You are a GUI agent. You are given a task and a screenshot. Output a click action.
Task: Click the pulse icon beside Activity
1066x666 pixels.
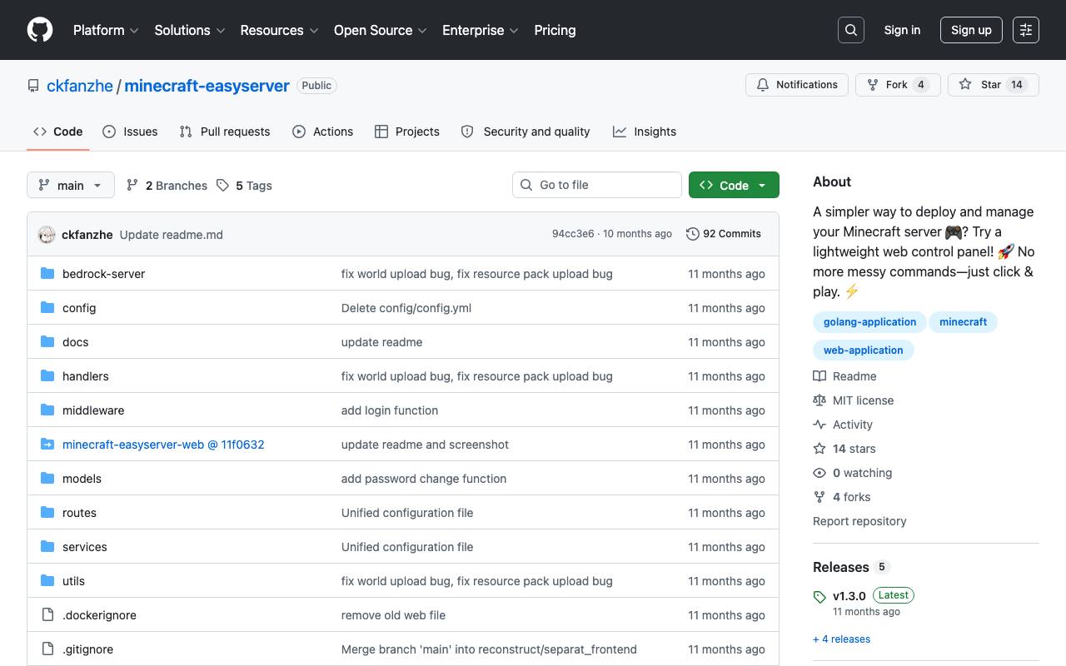click(x=819, y=425)
